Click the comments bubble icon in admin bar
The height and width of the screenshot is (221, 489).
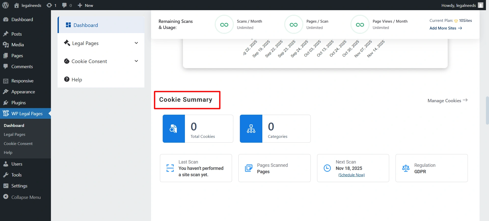coord(64,5)
